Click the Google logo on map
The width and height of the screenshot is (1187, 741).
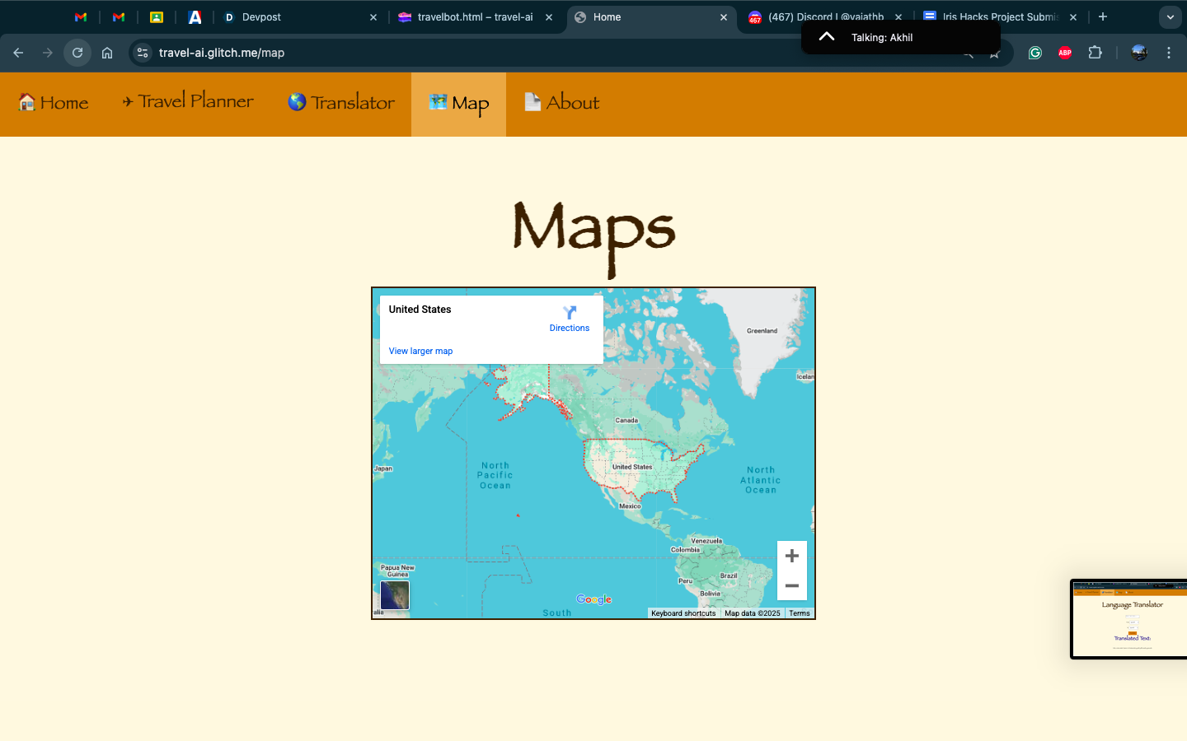point(594,599)
